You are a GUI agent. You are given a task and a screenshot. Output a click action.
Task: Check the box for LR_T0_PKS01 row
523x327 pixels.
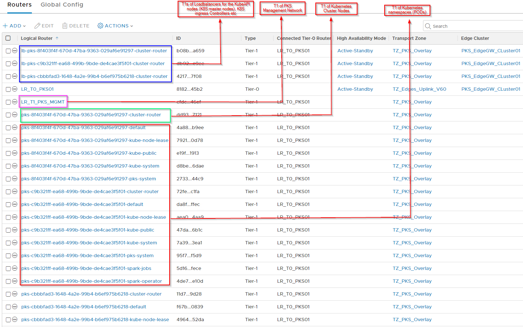point(8,89)
